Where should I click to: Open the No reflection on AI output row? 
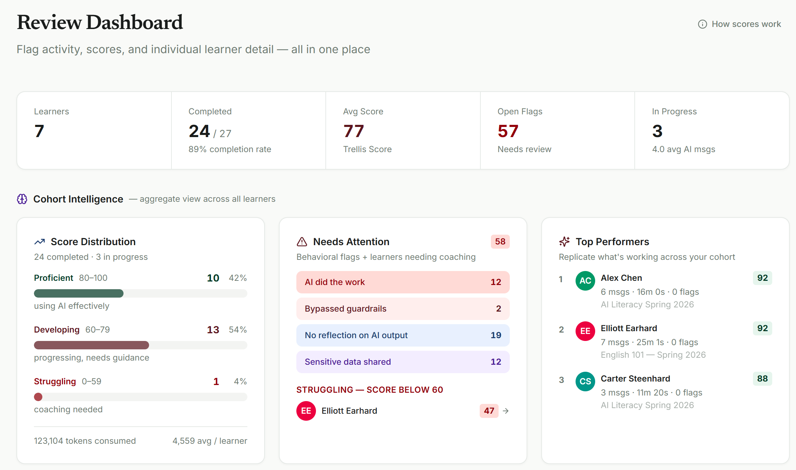pyautogui.click(x=403, y=335)
